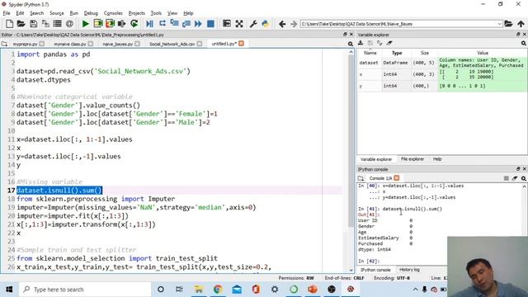The height and width of the screenshot is (297, 528).
Task: Sort variables by the Type column header
Action: tap(397, 53)
